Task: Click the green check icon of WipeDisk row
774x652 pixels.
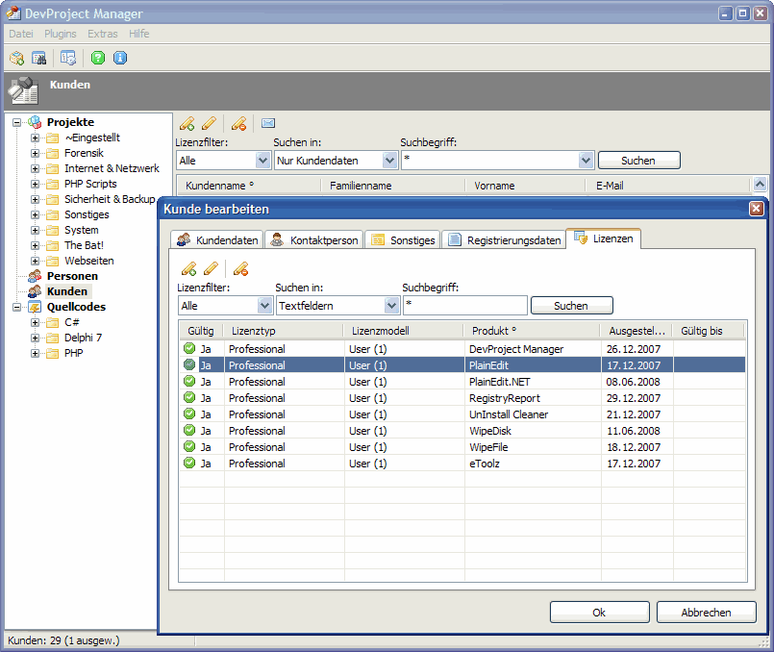Action: [189, 431]
